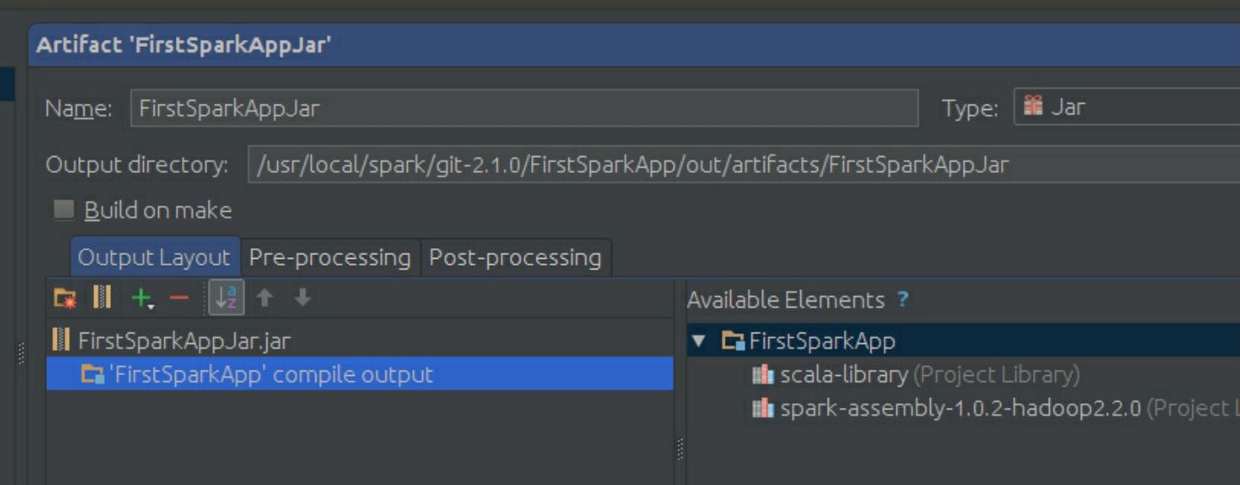Open the Jar Type dropdown
The image size is (1240, 485).
[x=1126, y=107]
